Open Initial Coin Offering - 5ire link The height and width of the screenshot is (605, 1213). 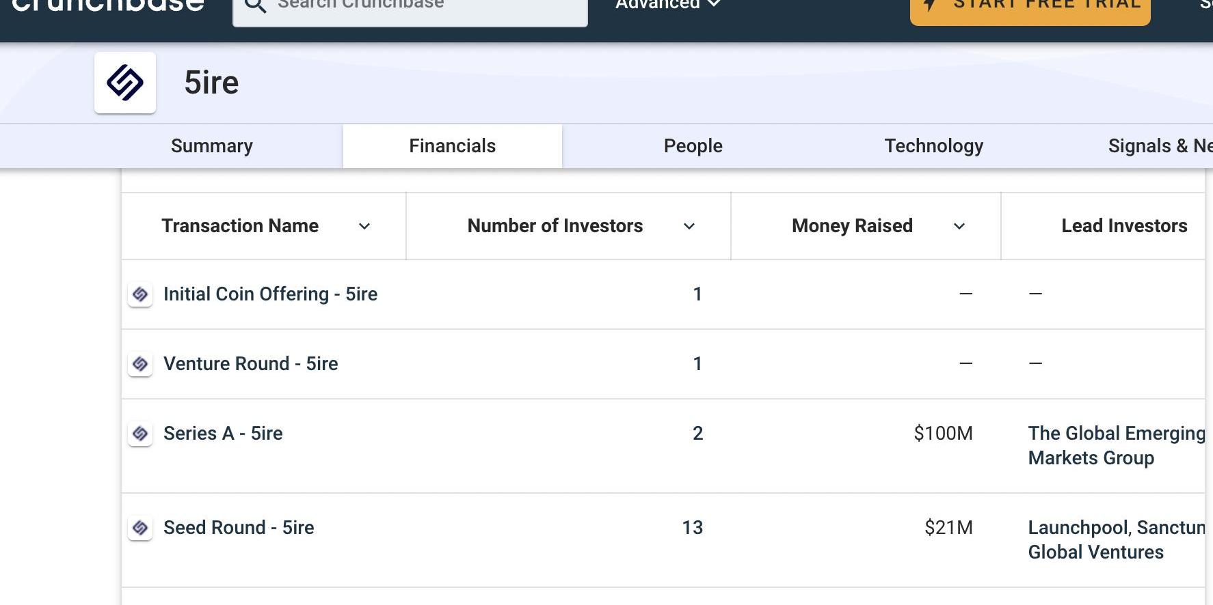271,294
